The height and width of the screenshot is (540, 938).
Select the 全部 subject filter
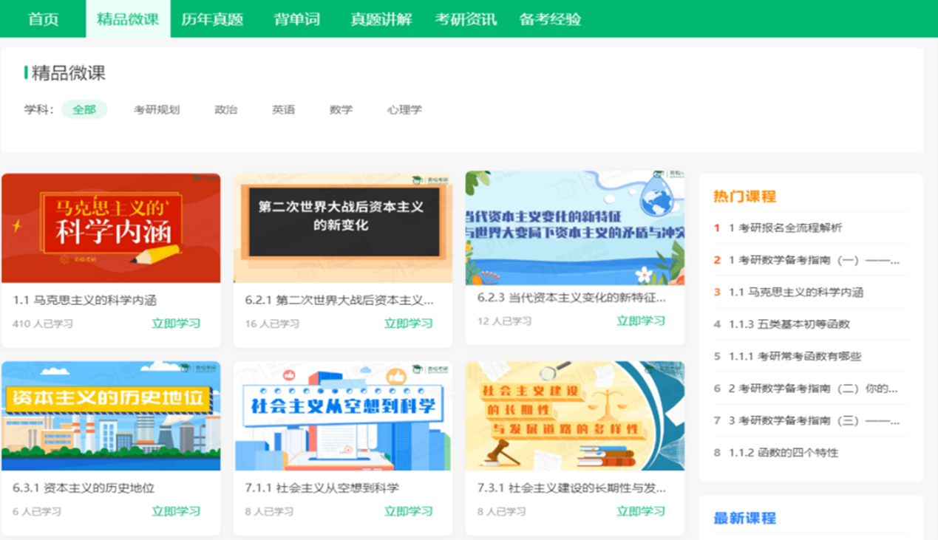coord(84,109)
